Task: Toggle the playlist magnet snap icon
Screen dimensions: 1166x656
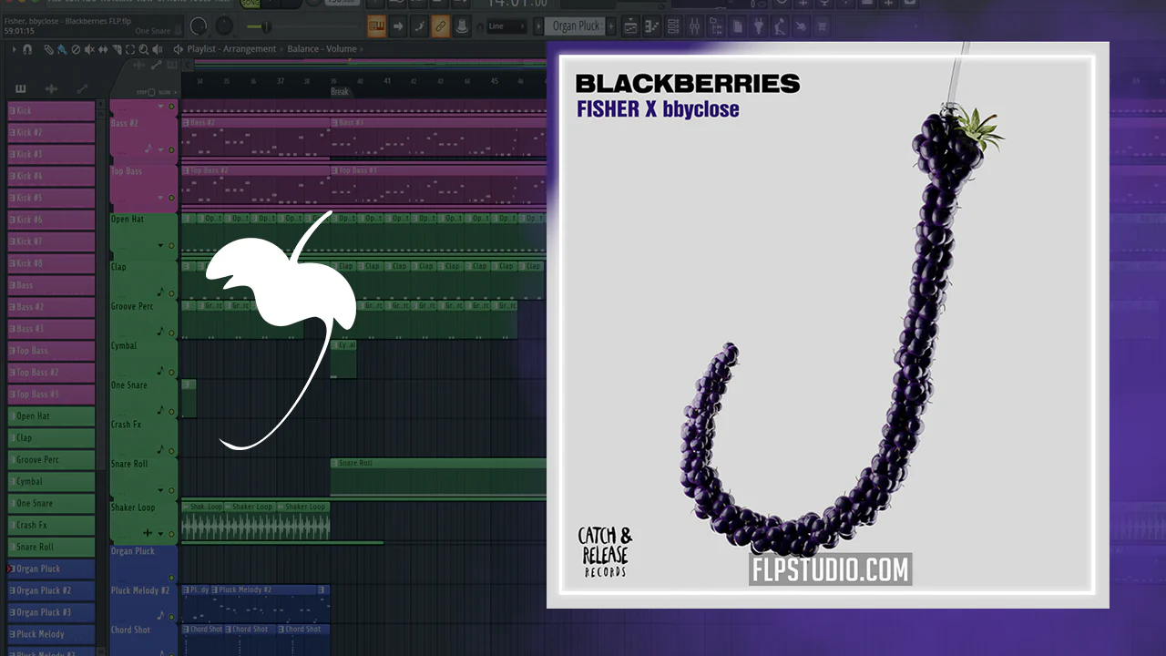Action: coord(28,49)
